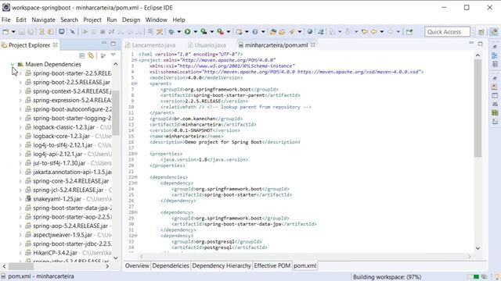
Task: Minimize the editor area
Action: pos(471,43)
